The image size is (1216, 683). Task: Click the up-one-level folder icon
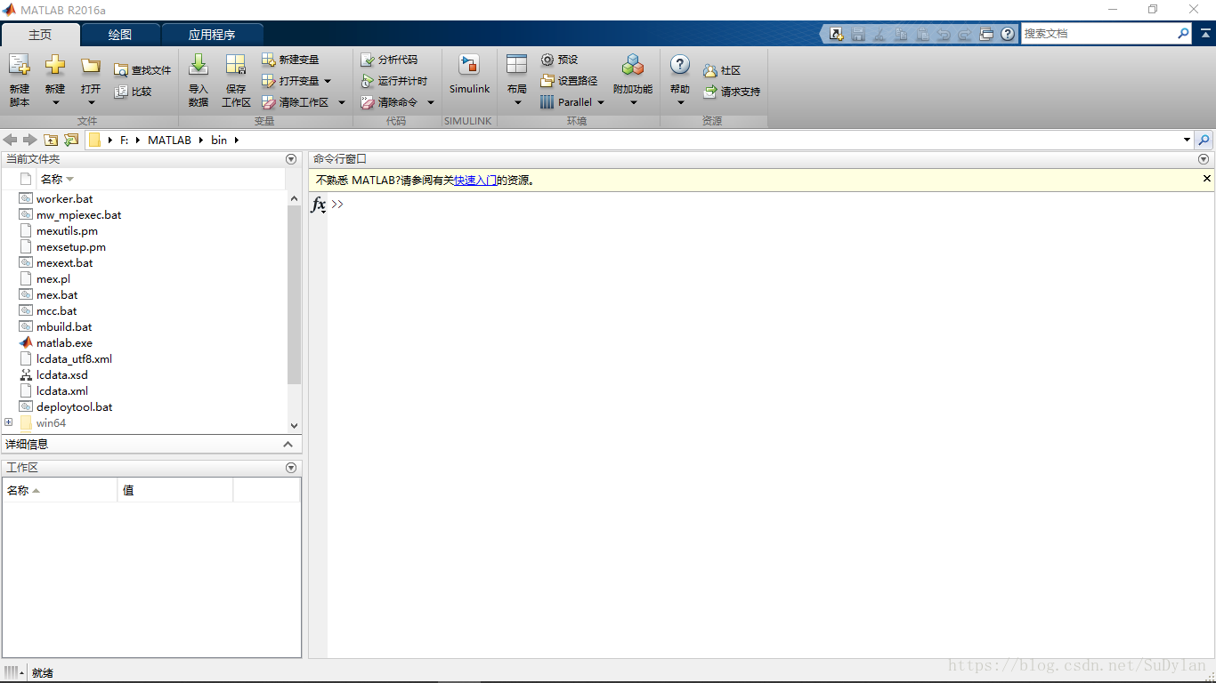pyautogui.click(x=51, y=140)
